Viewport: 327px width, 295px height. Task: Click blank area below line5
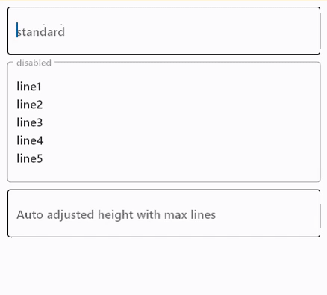point(163,173)
